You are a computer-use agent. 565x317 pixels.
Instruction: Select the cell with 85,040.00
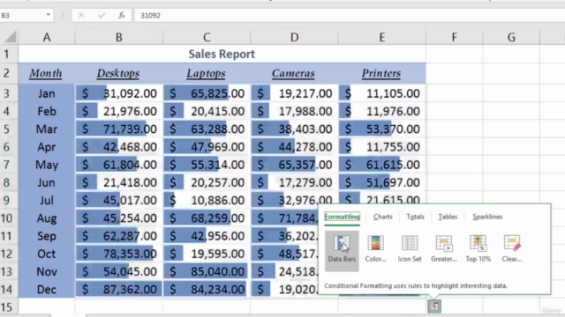tap(207, 271)
